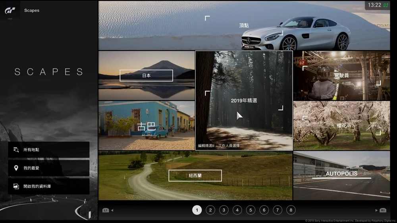The image size is (397, 223).
Task: Pick the AUTOPOLIS circuit tile
Action: (341, 175)
